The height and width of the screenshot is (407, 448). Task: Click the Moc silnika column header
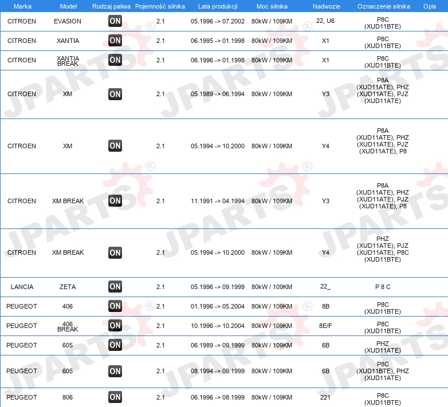(272, 6)
